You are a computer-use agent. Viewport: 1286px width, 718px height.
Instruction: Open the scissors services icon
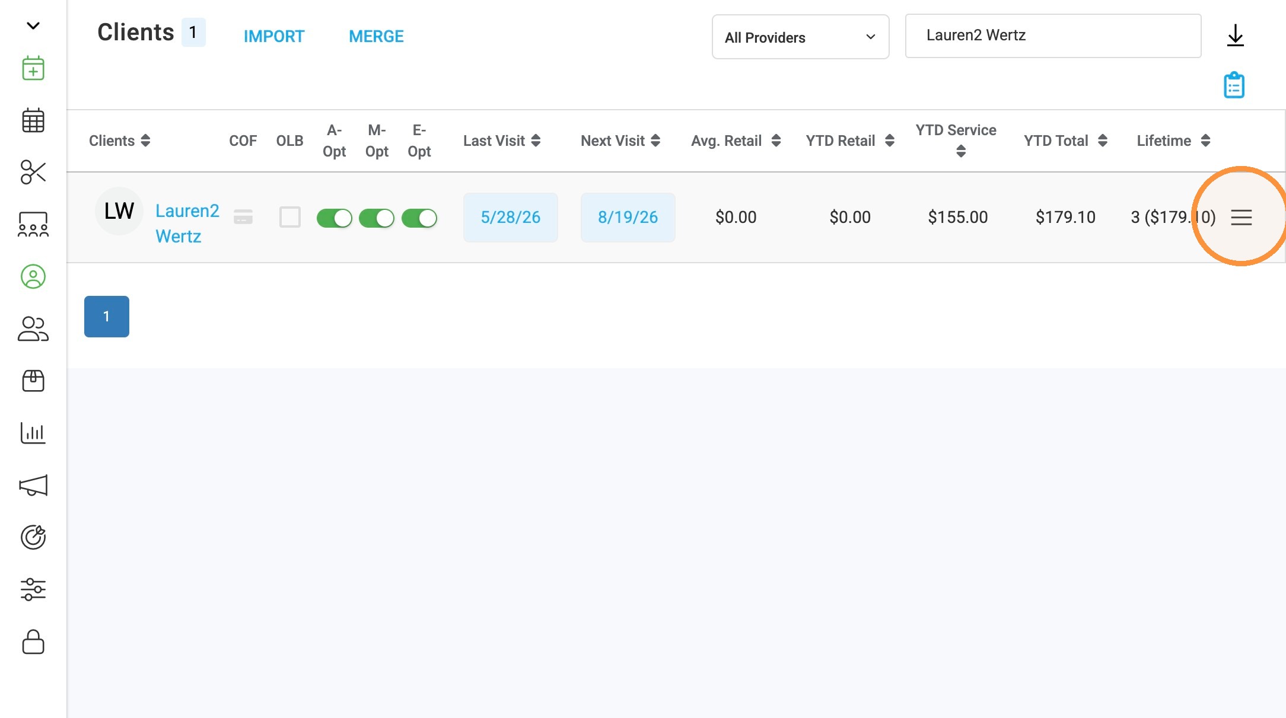click(33, 172)
